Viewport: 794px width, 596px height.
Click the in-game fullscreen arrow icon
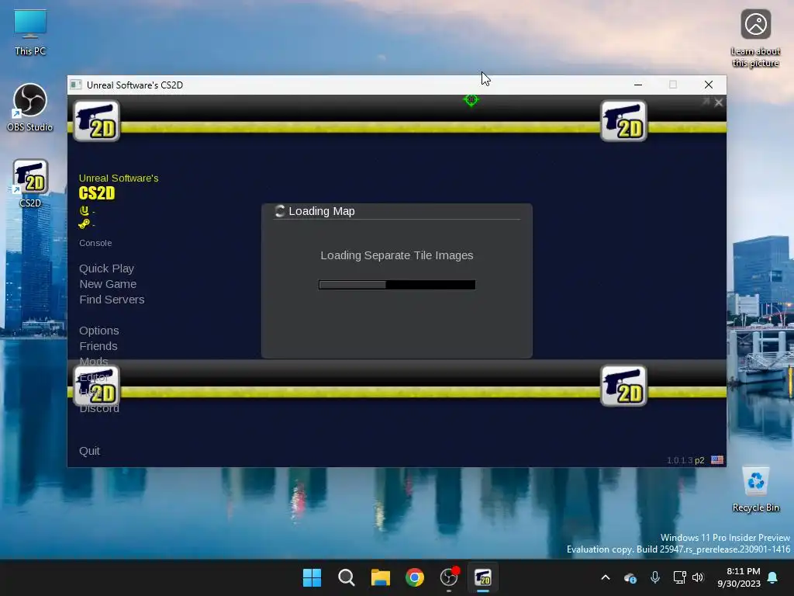pos(706,102)
